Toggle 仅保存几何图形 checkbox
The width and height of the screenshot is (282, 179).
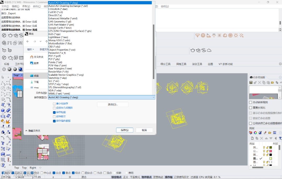click(54, 108)
